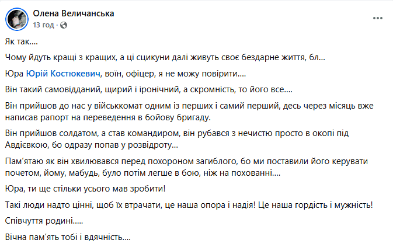Click the sentence Юра, ти ще стільки
Screen dimensions: 393x247
click(85, 189)
